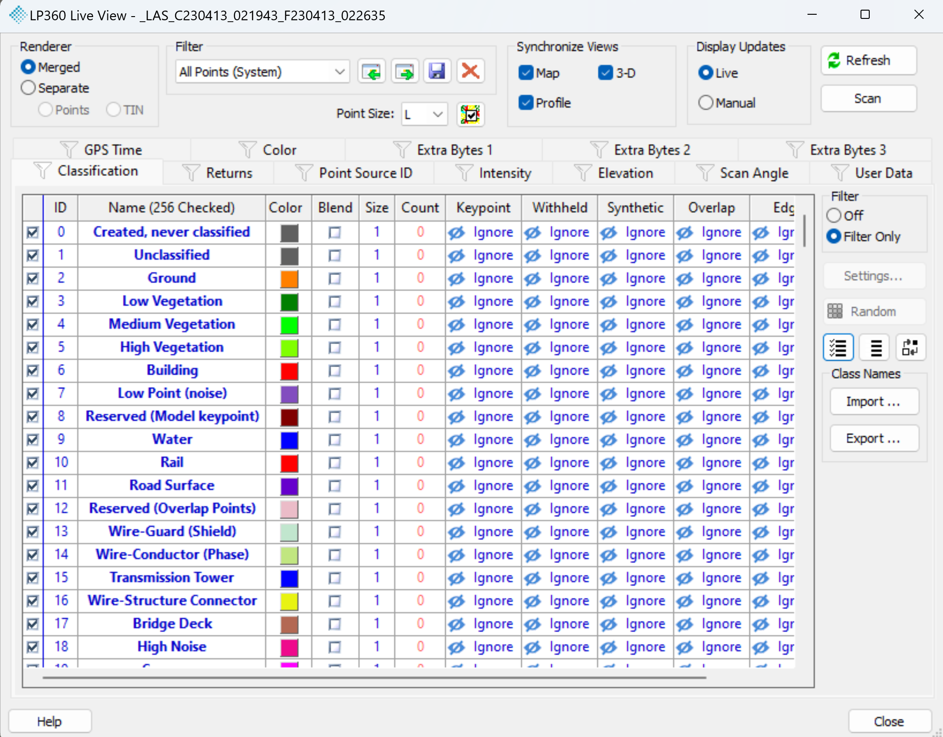
Task: Click Keypoint Ignore dropdown for Wire-Conductor (Phase)
Action: point(483,555)
